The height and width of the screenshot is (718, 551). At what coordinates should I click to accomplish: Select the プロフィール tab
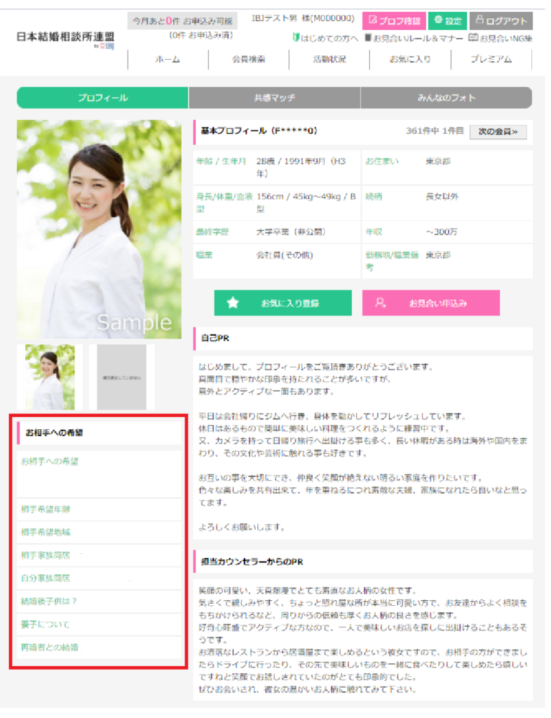[102, 98]
